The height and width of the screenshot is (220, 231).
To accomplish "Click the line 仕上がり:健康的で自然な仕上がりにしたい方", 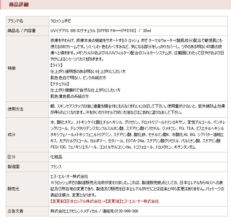I will pyautogui.click(x=85, y=90).
